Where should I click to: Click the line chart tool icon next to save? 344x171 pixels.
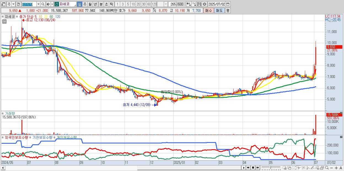click(194, 4)
